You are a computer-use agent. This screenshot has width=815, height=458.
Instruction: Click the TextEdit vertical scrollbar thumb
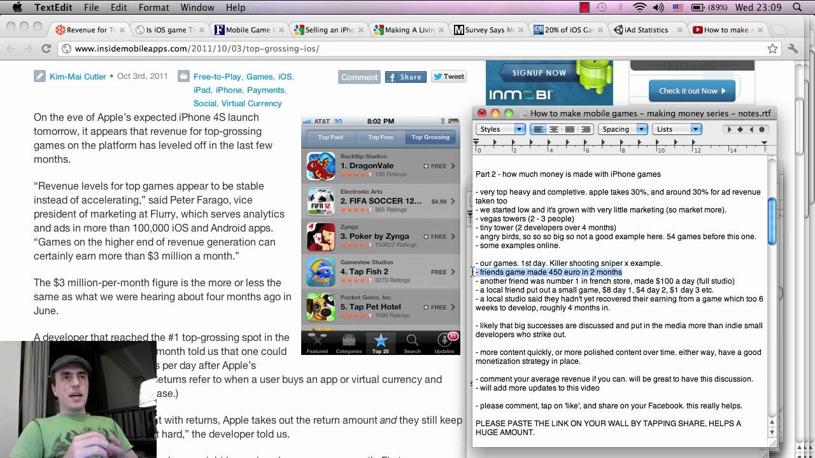click(x=772, y=221)
